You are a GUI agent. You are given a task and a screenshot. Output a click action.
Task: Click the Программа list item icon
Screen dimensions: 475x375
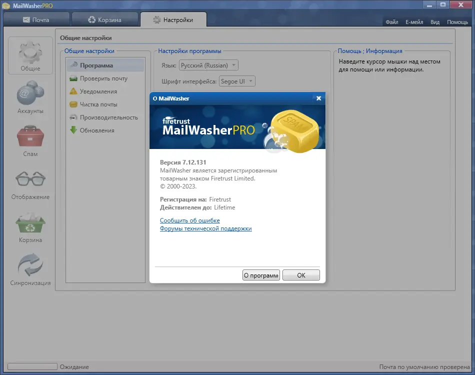point(73,65)
